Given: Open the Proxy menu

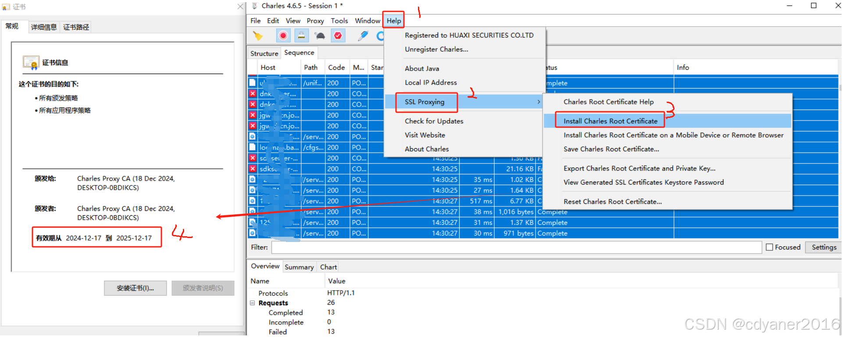Looking at the screenshot, I should click(x=315, y=21).
